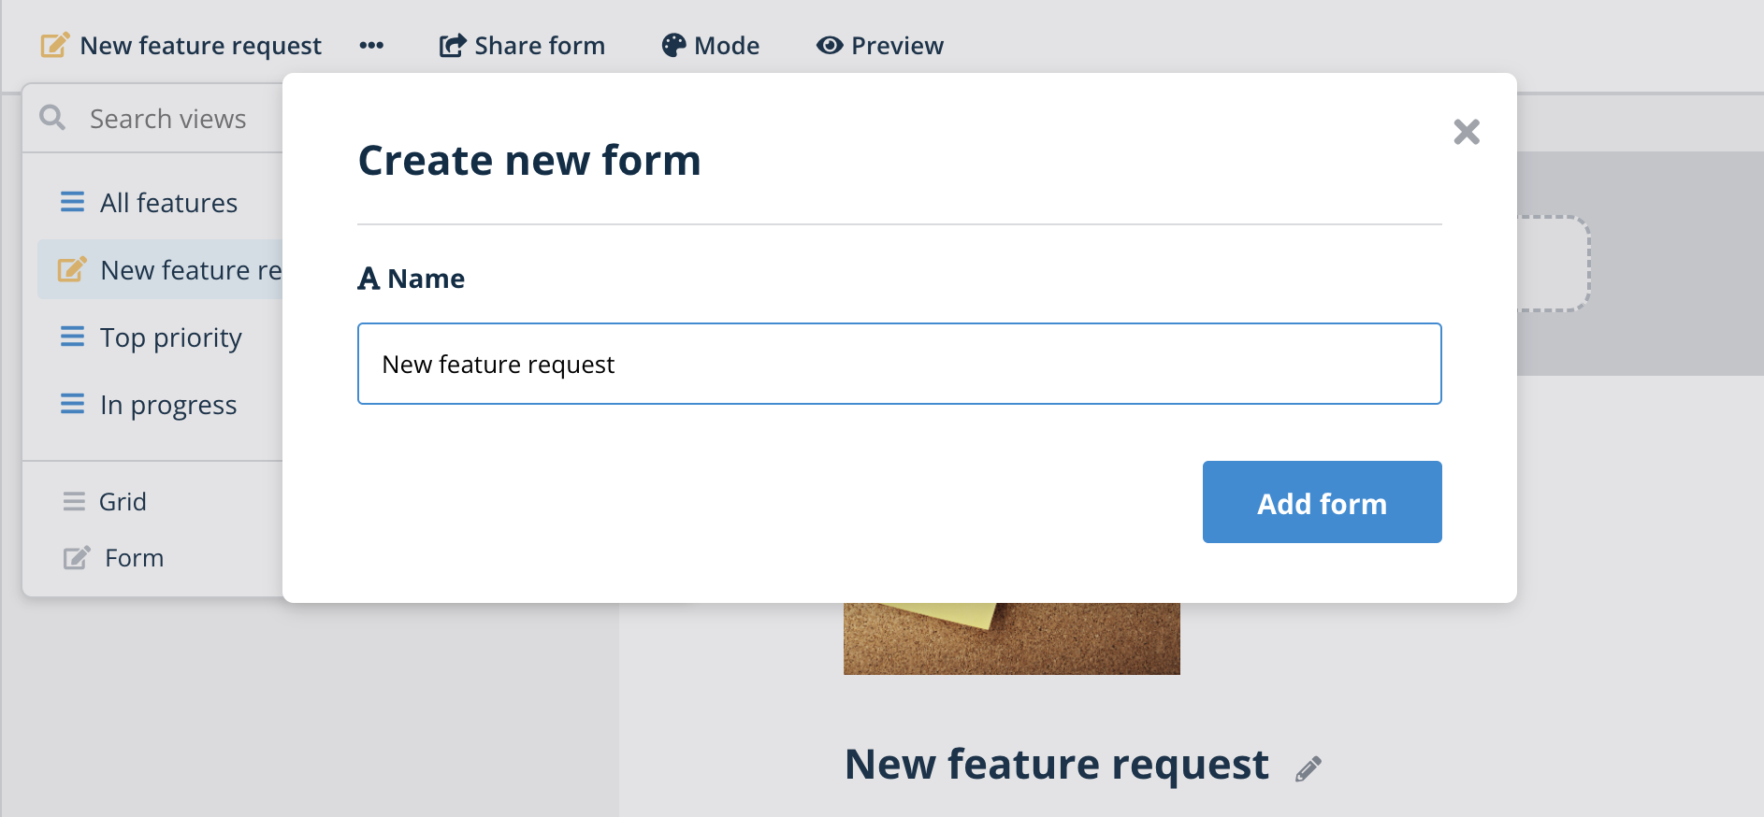Screen dimensions: 1764x817
Task: Click the Preview eye icon
Action: [x=828, y=44]
